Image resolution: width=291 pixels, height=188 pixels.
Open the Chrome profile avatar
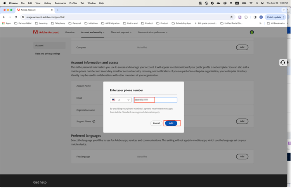tap(261, 17)
